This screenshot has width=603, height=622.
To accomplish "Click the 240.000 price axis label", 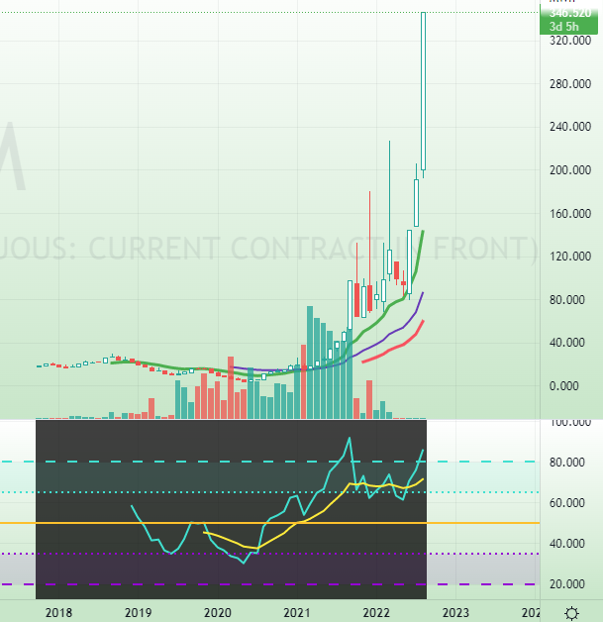I will (569, 127).
